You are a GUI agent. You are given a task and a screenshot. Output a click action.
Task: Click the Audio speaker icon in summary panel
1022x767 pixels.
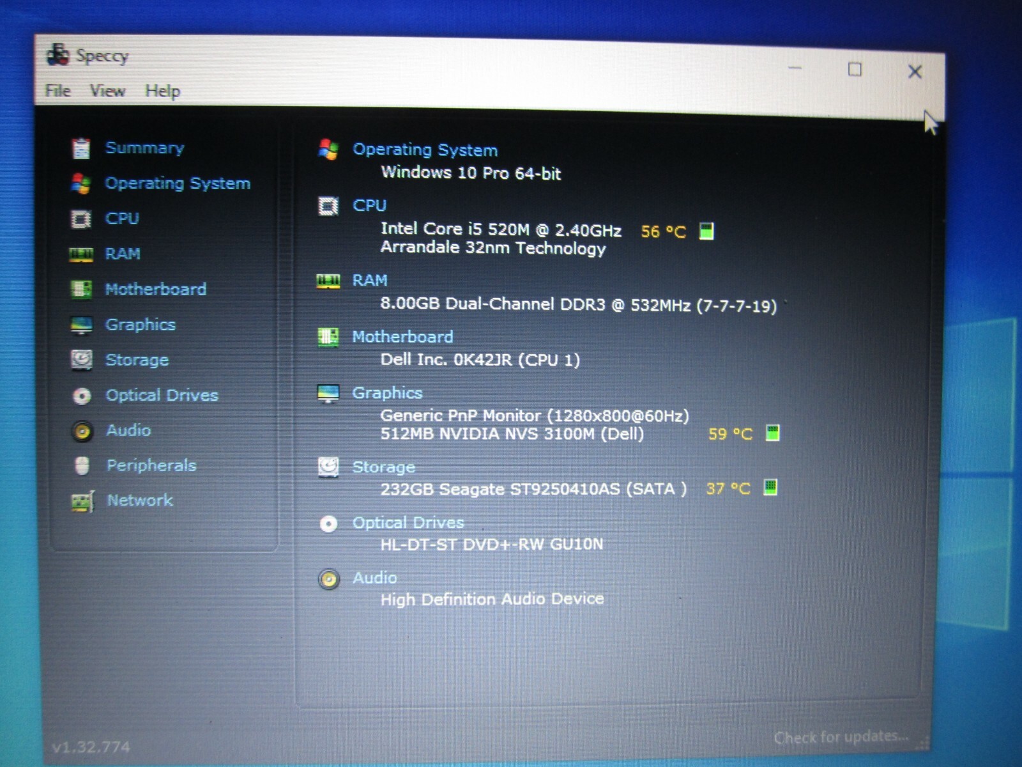pos(329,580)
